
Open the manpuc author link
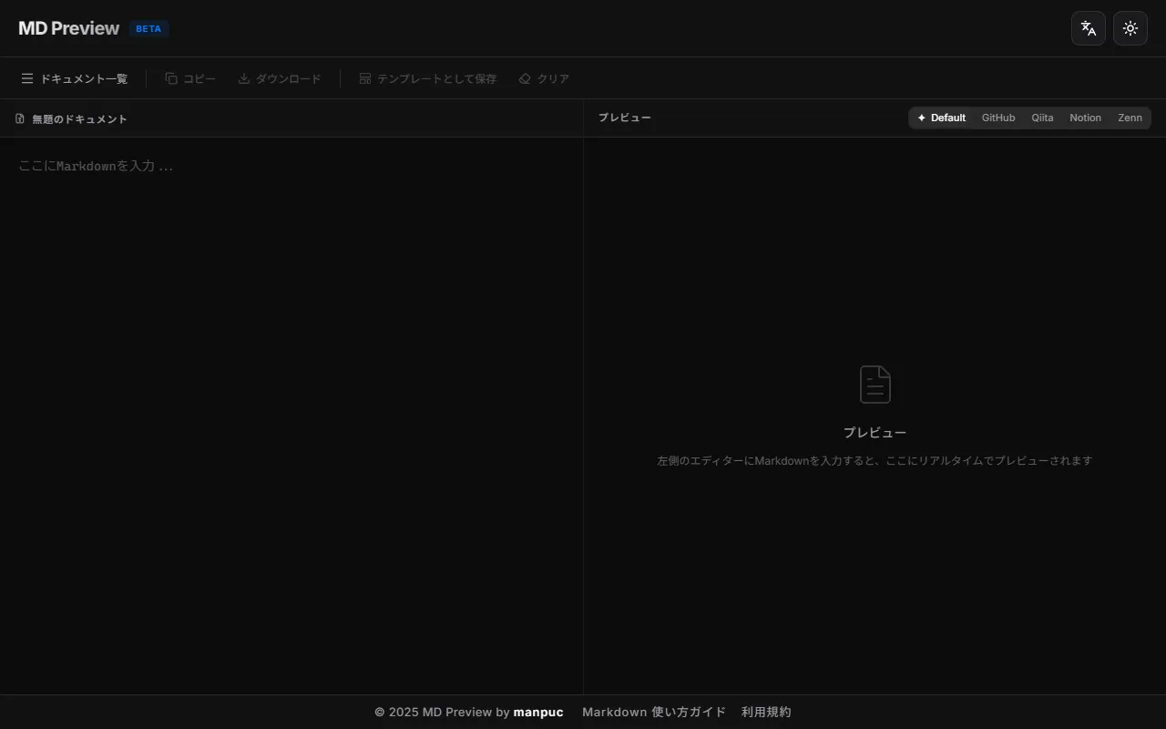click(x=538, y=712)
